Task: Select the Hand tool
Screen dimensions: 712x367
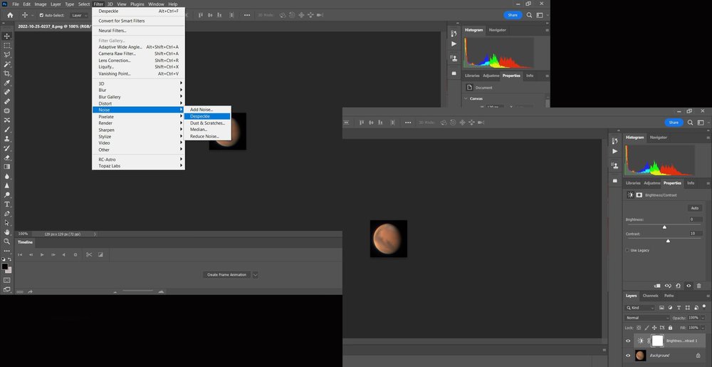Action: (7, 232)
